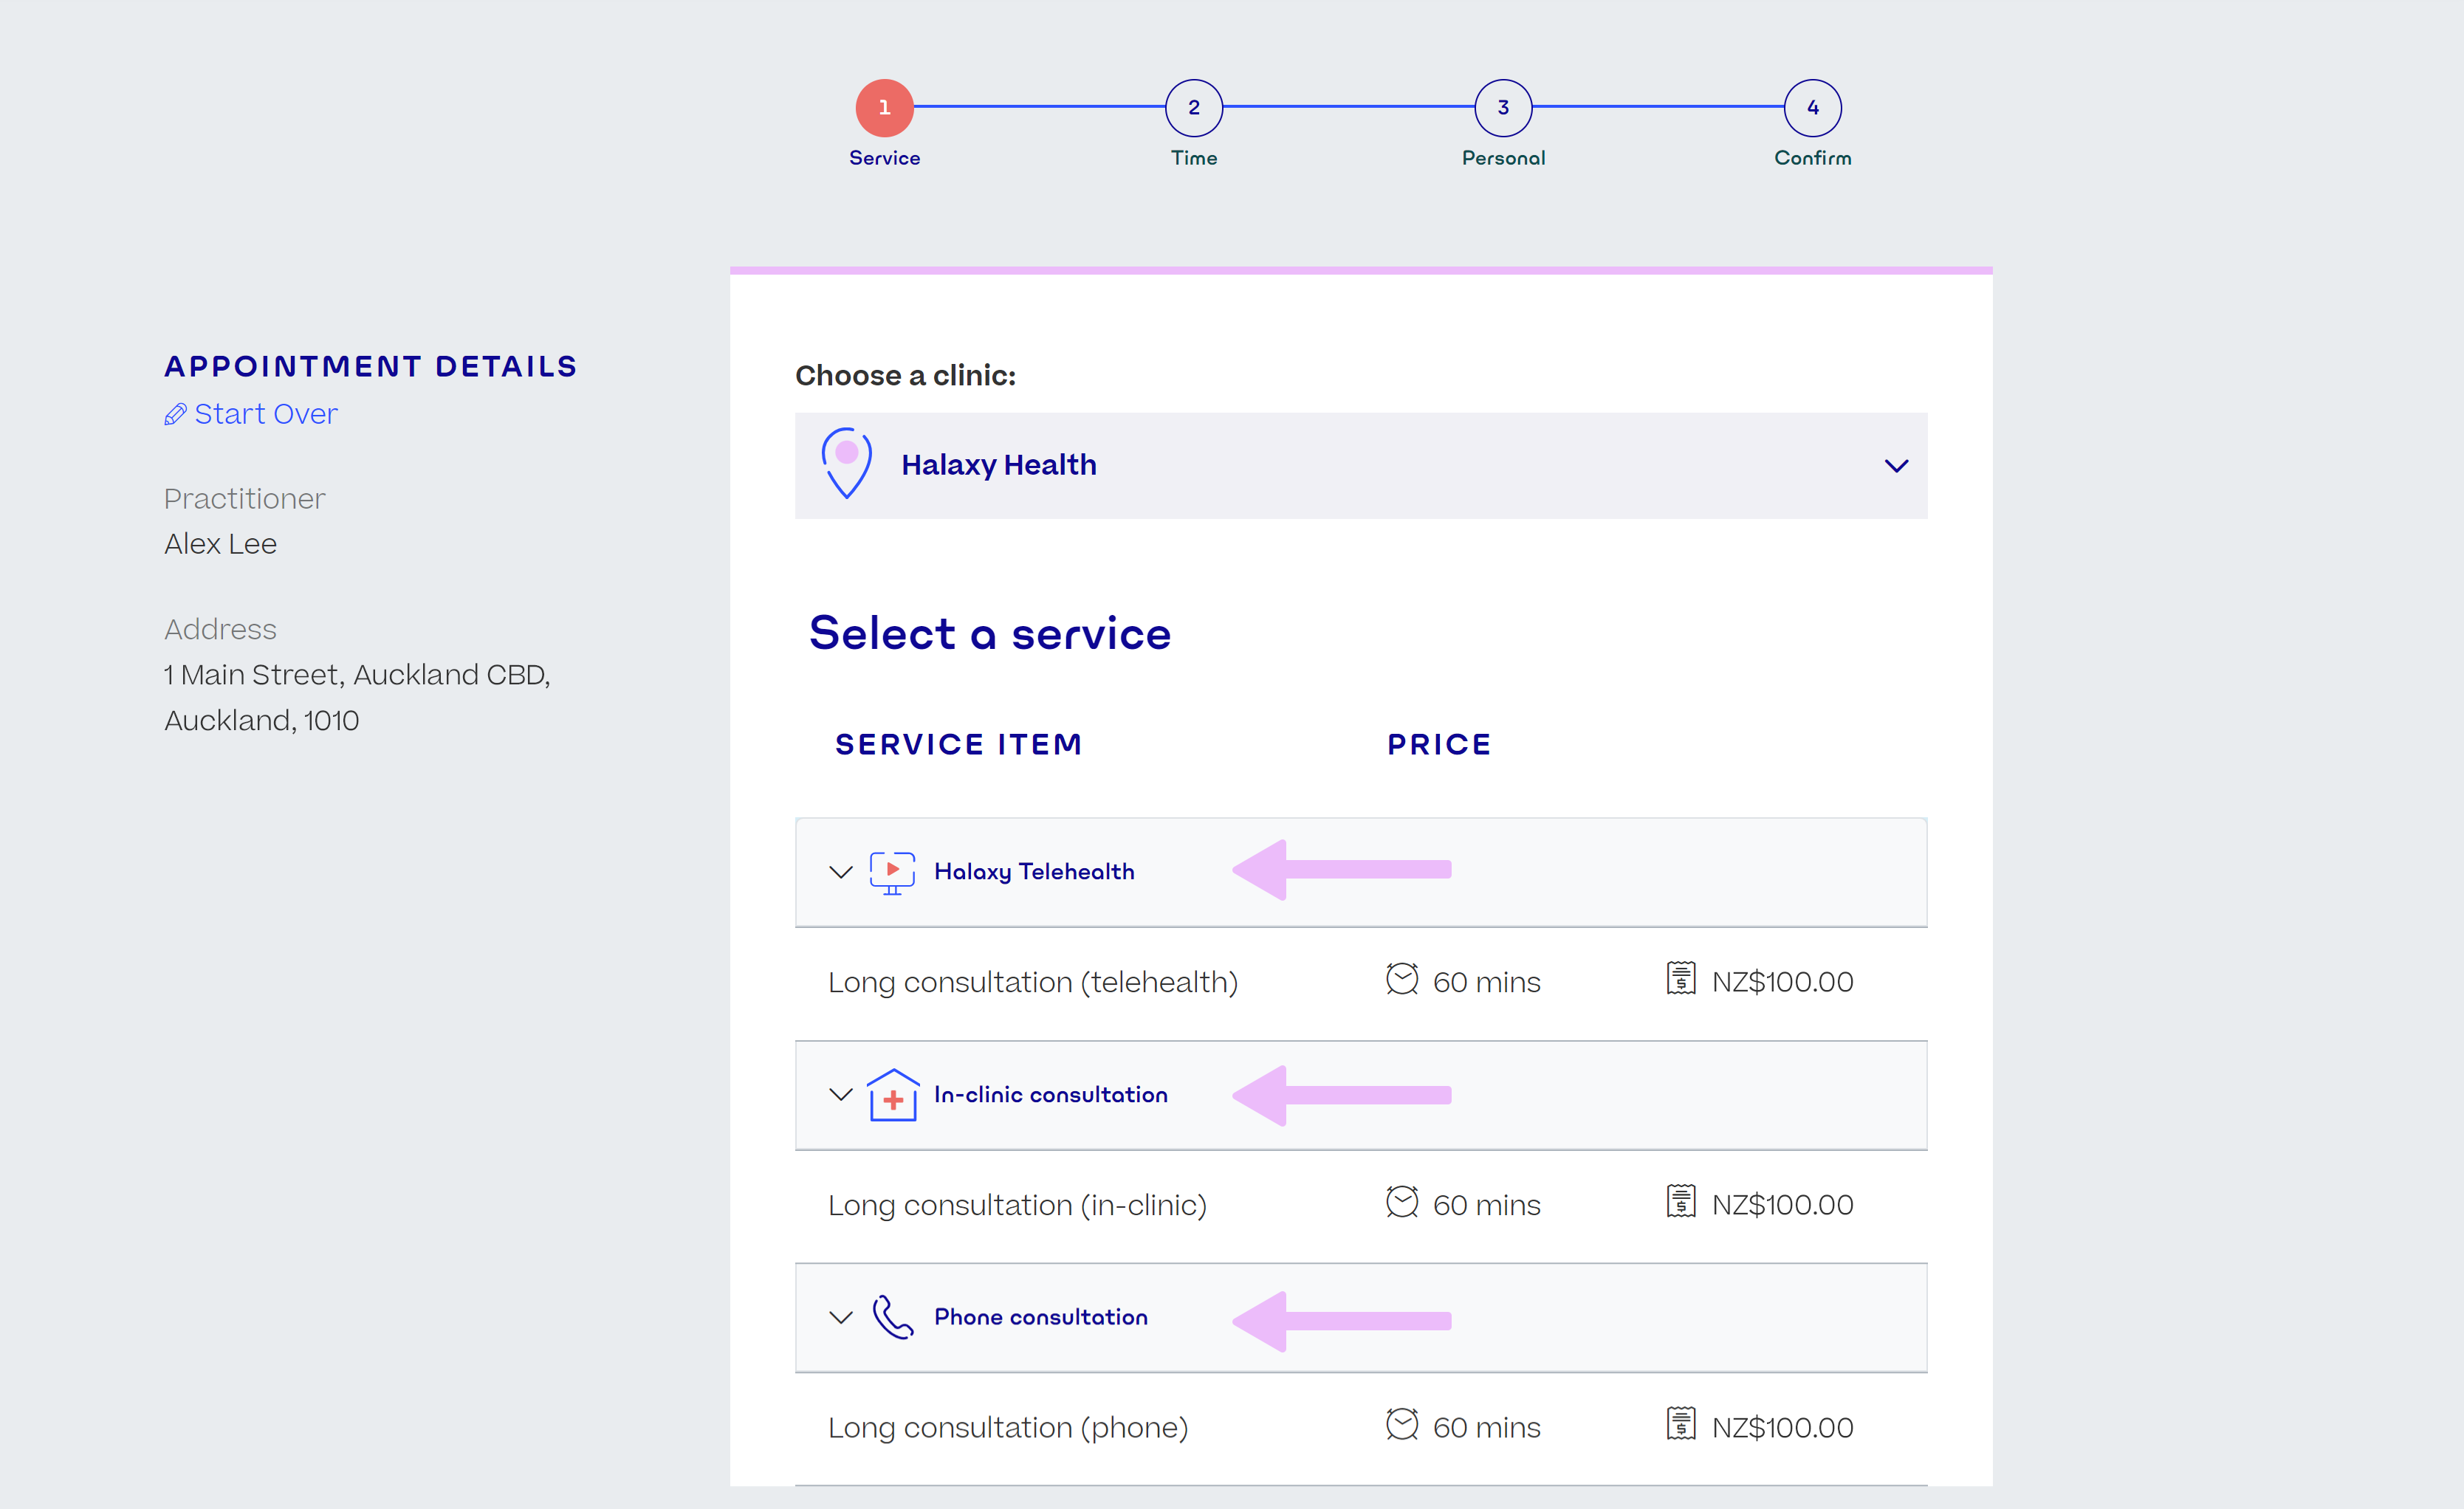Choose Long consultation (phone) service
This screenshot has width=2464, height=1509.
pyautogui.click(x=1008, y=1428)
